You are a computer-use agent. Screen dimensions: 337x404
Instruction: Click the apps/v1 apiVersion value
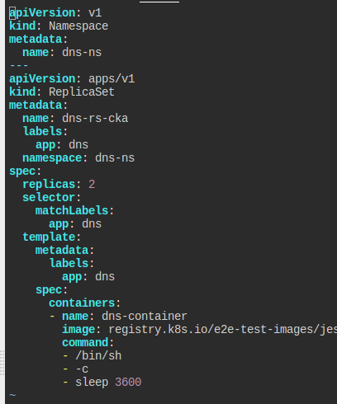(x=112, y=79)
